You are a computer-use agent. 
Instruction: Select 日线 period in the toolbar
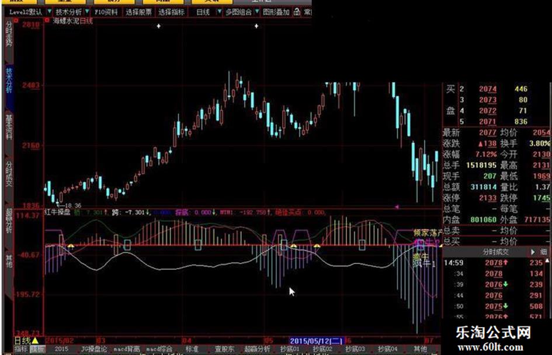tap(203, 12)
